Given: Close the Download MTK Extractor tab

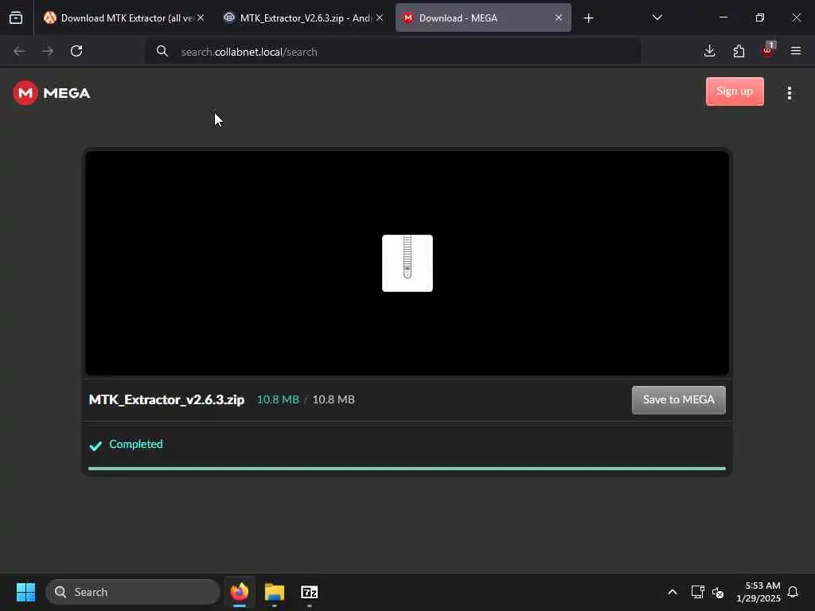Looking at the screenshot, I should [201, 18].
